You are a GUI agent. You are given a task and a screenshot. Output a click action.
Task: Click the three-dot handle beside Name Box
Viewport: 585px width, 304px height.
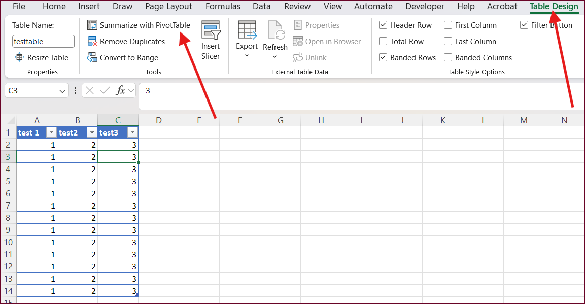(x=76, y=91)
